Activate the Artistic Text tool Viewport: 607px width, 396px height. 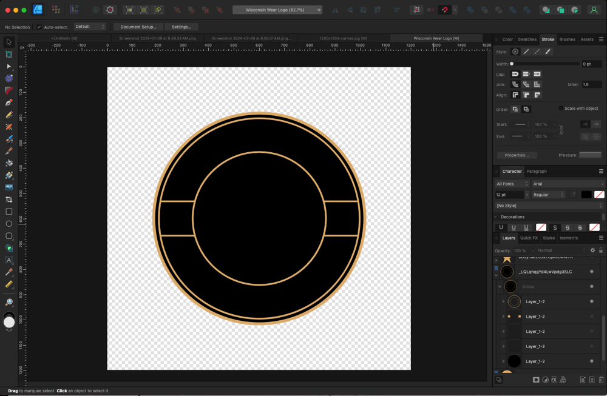coord(9,260)
